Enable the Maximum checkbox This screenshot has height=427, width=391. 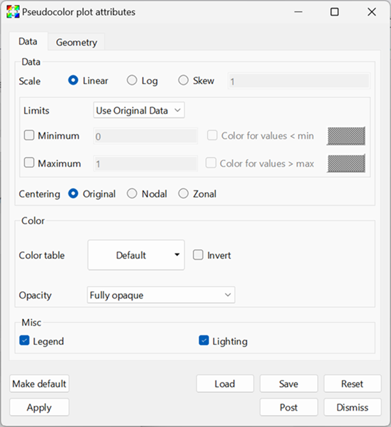coord(29,163)
